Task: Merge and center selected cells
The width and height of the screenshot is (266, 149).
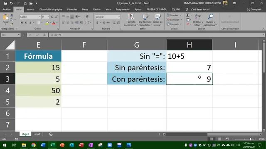Action: point(87,23)
